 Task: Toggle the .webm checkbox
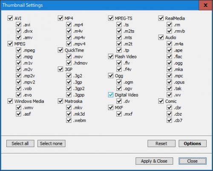[x=69, y=120]
